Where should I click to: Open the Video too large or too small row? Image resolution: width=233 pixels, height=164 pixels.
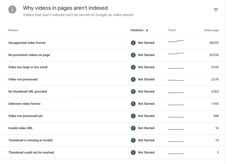[114, 67]
